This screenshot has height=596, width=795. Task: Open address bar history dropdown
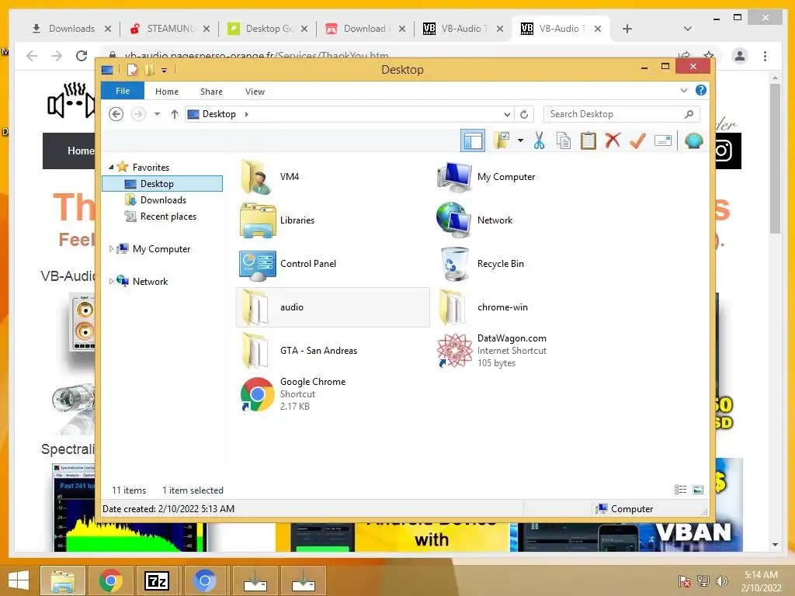[x=506, y=114]
